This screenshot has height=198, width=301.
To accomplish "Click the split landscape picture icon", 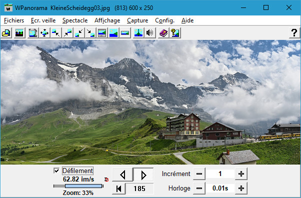I will coord(138,33).
